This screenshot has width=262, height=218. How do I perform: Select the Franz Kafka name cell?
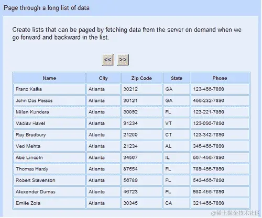coord(50,89)
